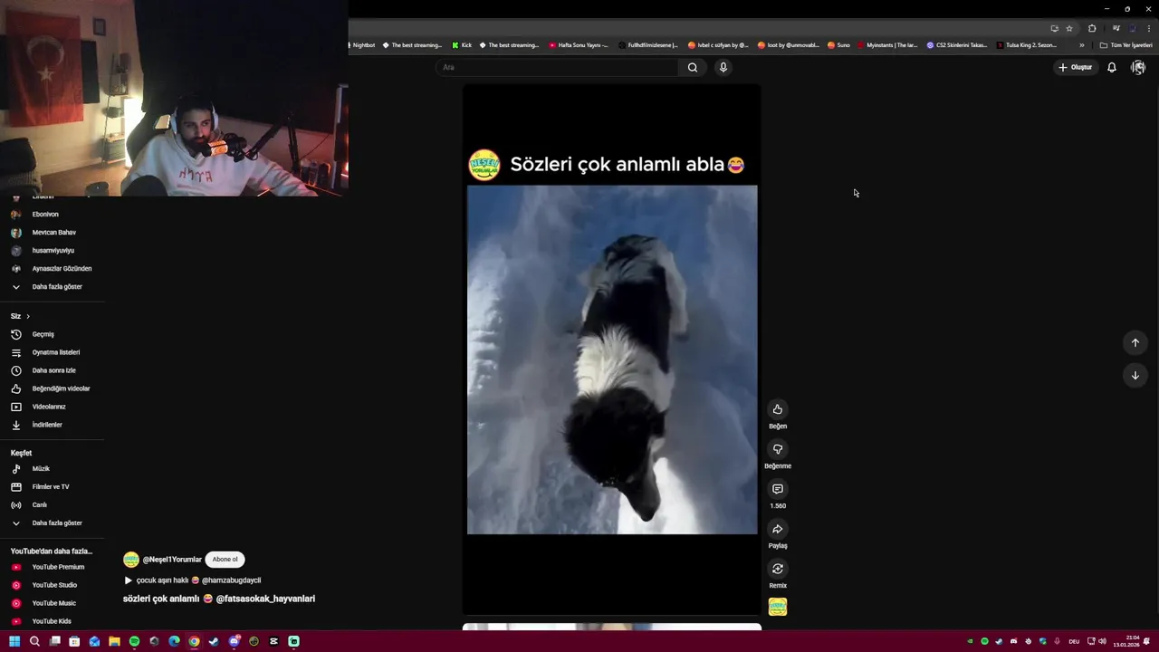Viewport: 1159px width, 652px height.
Task: Click Oluştur create button
Action: coord(1075,67)
